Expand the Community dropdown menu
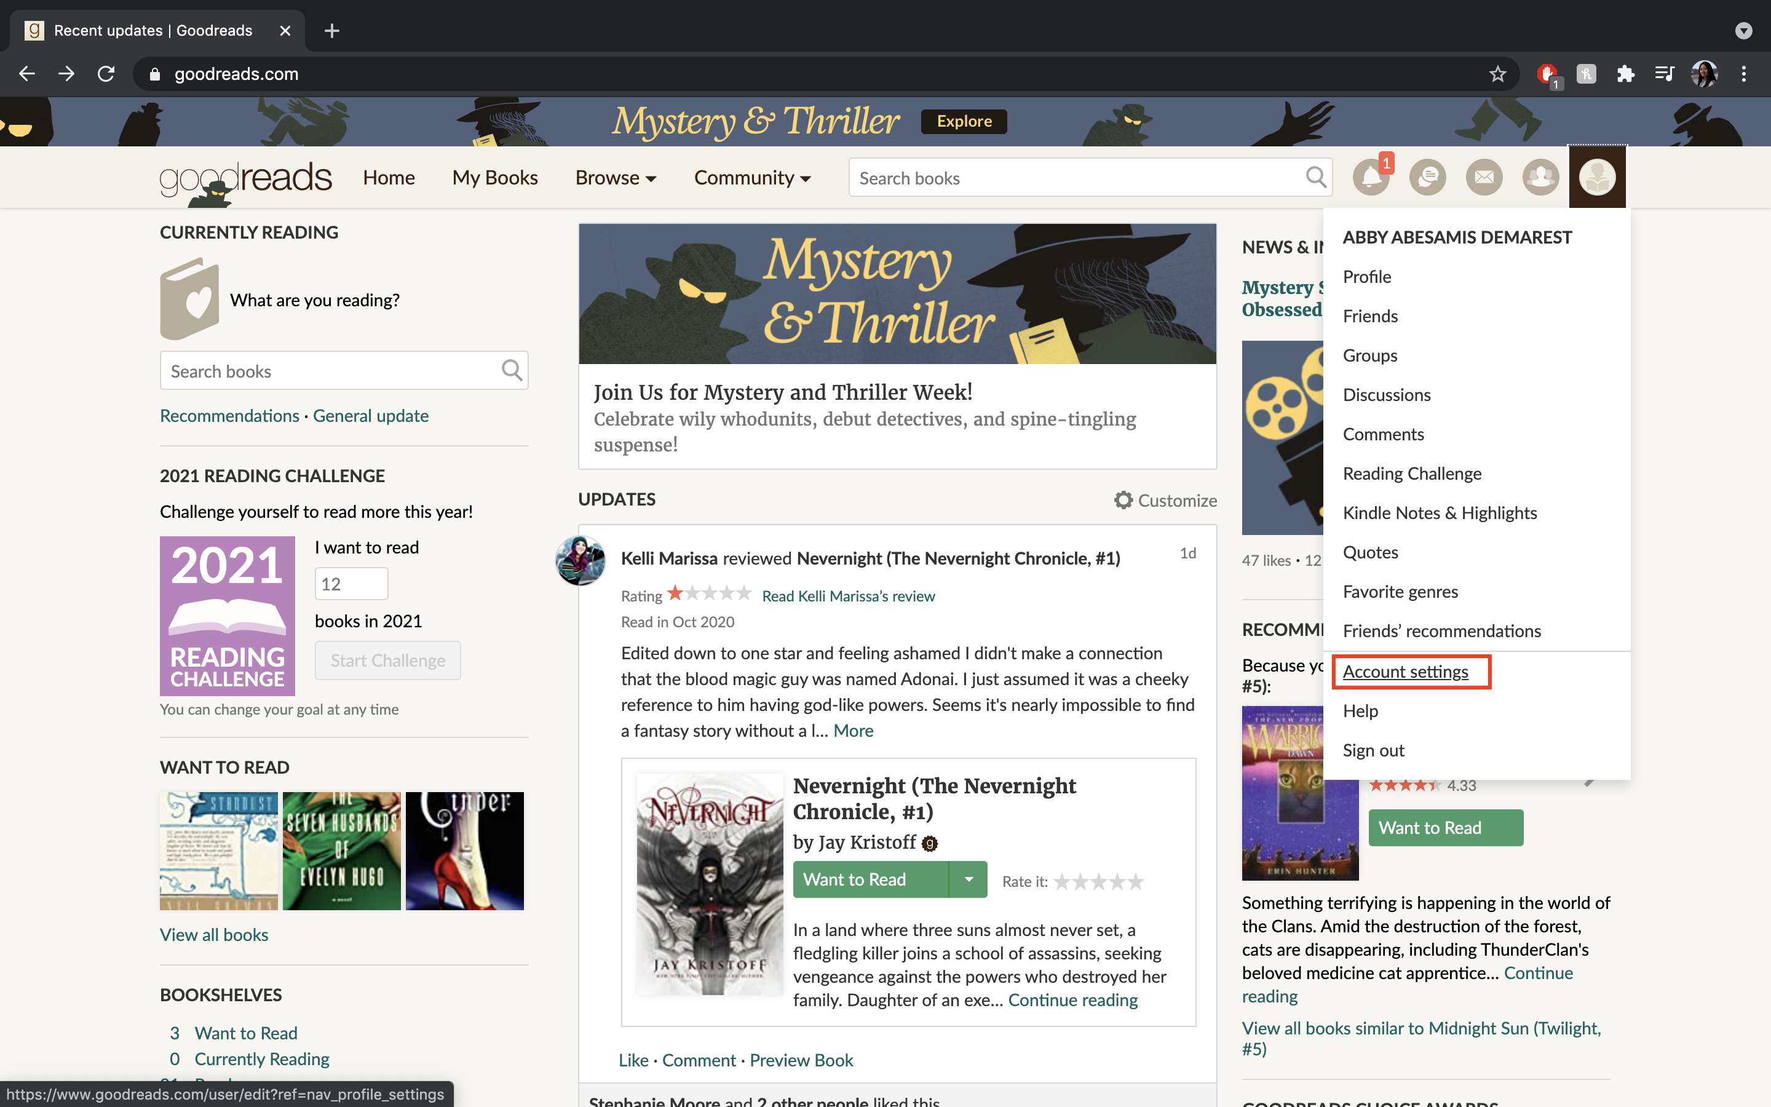 coord(752,177)
